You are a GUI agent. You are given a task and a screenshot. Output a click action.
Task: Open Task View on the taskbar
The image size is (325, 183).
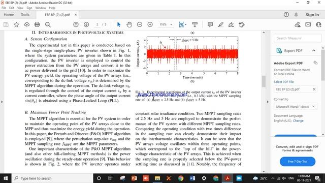pyautogui.click(x=110, y=178)
